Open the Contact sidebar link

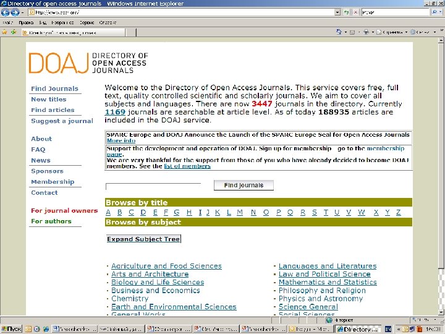coord(44,192)
